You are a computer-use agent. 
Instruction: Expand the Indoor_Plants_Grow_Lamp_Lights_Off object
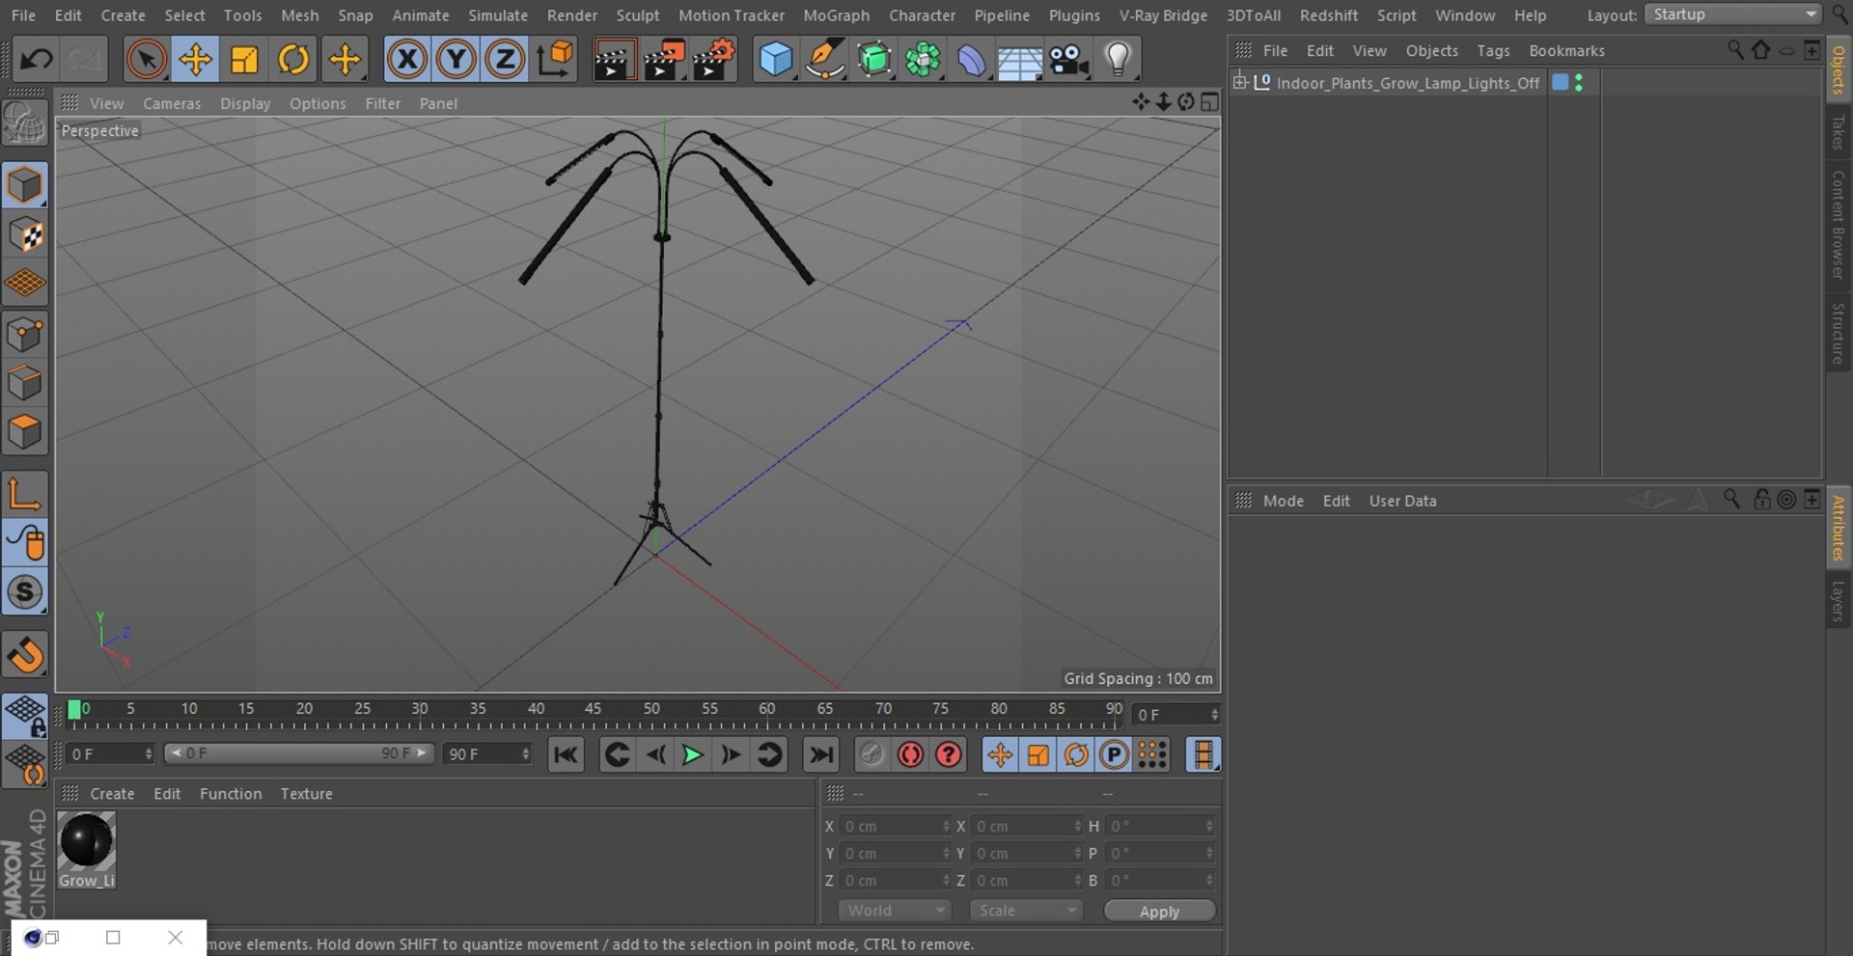pos(1240,82)
